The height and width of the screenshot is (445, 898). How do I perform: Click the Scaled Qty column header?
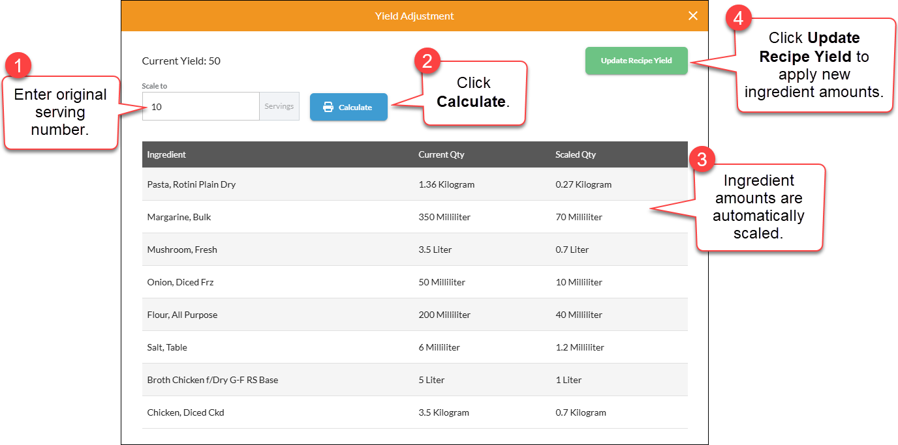click(x=576, y=154)
